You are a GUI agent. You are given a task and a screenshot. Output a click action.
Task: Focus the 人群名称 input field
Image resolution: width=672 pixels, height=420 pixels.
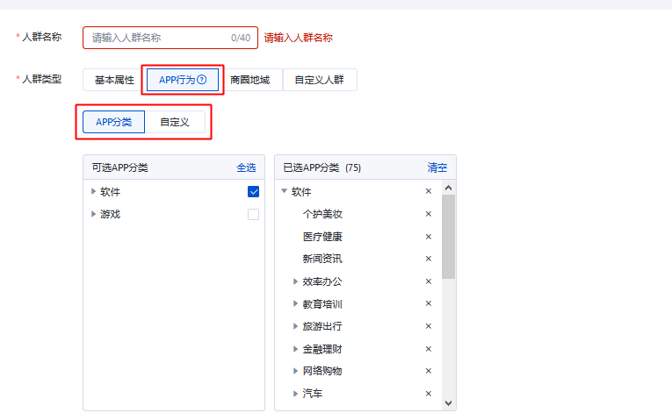pyautogui.click(x=170, y=38)
